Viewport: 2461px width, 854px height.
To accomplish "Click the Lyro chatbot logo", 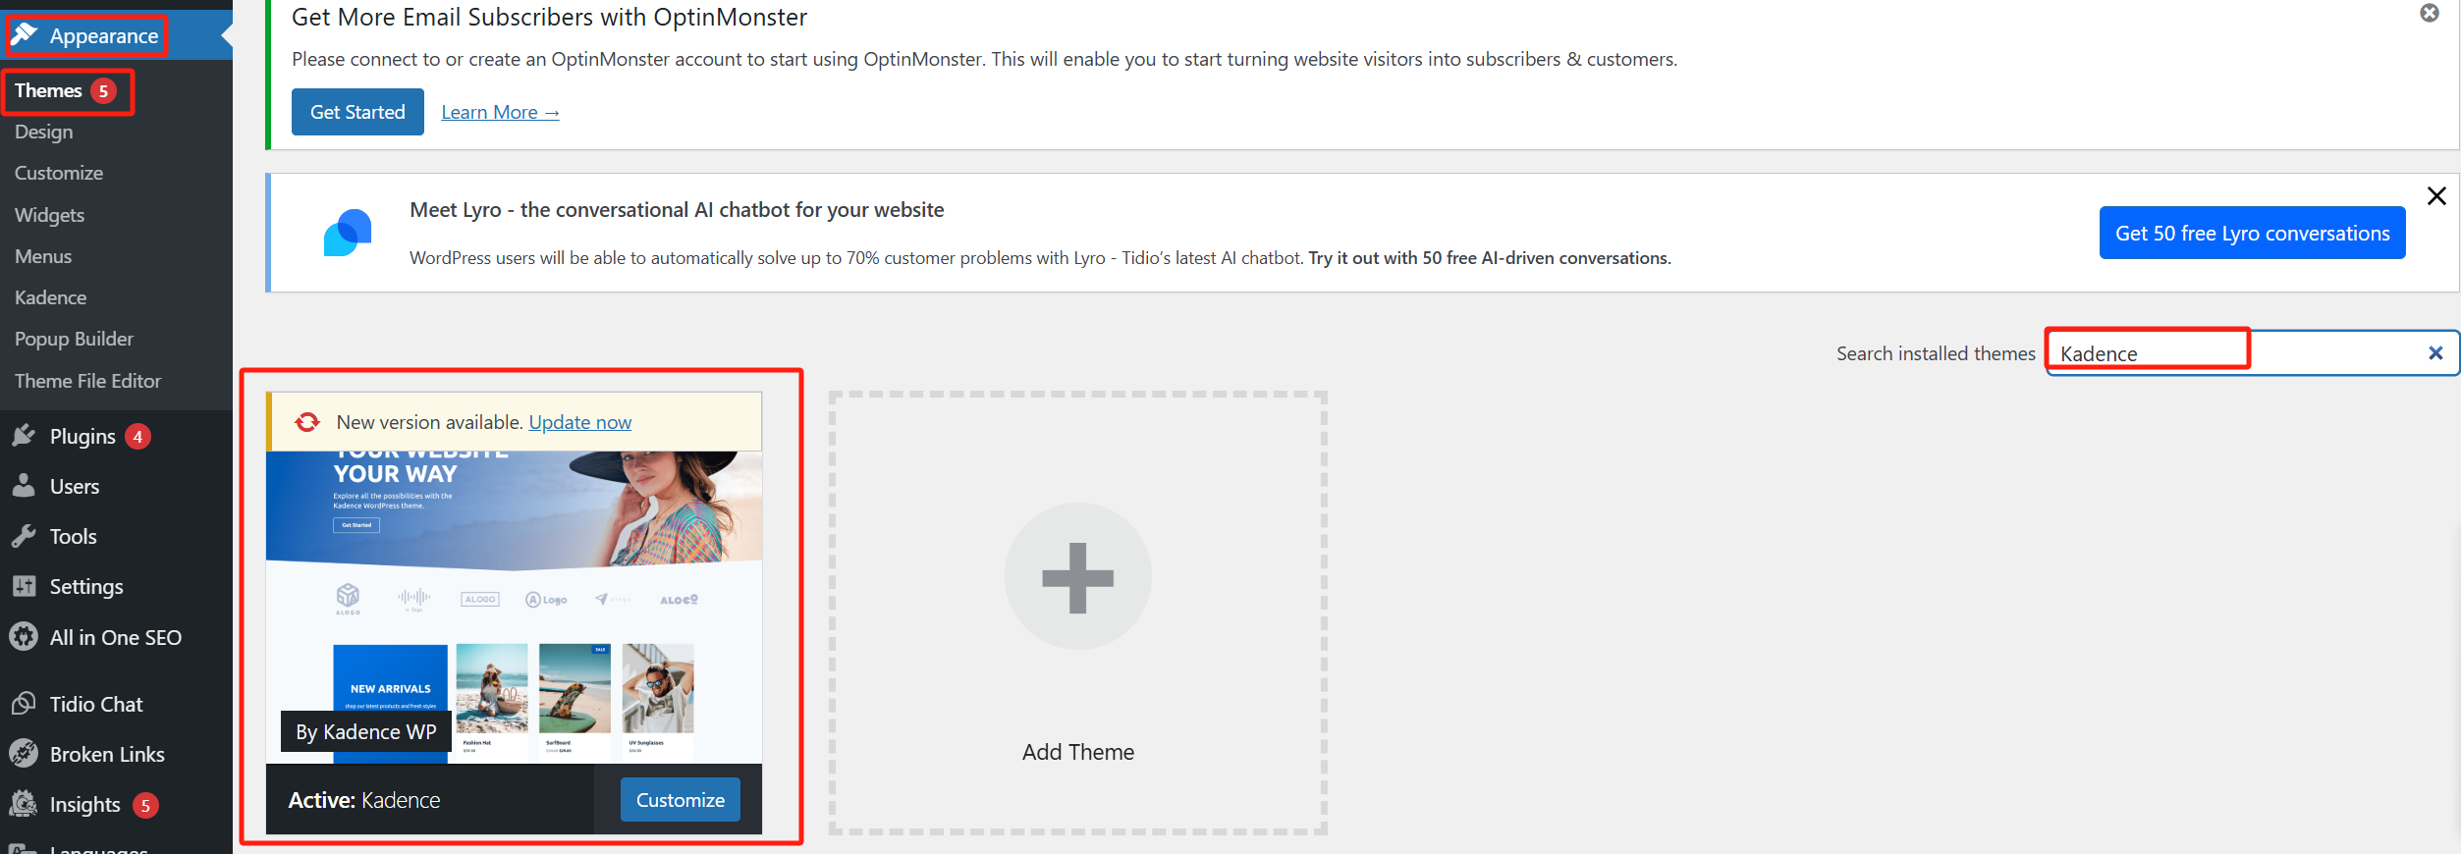I will tap(349, 233).
